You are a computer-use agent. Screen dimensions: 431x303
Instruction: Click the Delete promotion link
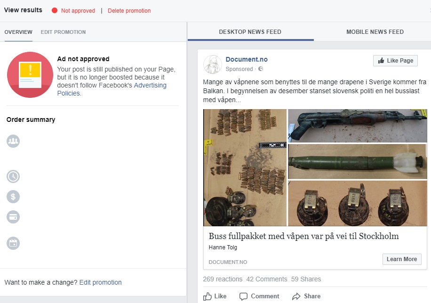tap(129, 11)
